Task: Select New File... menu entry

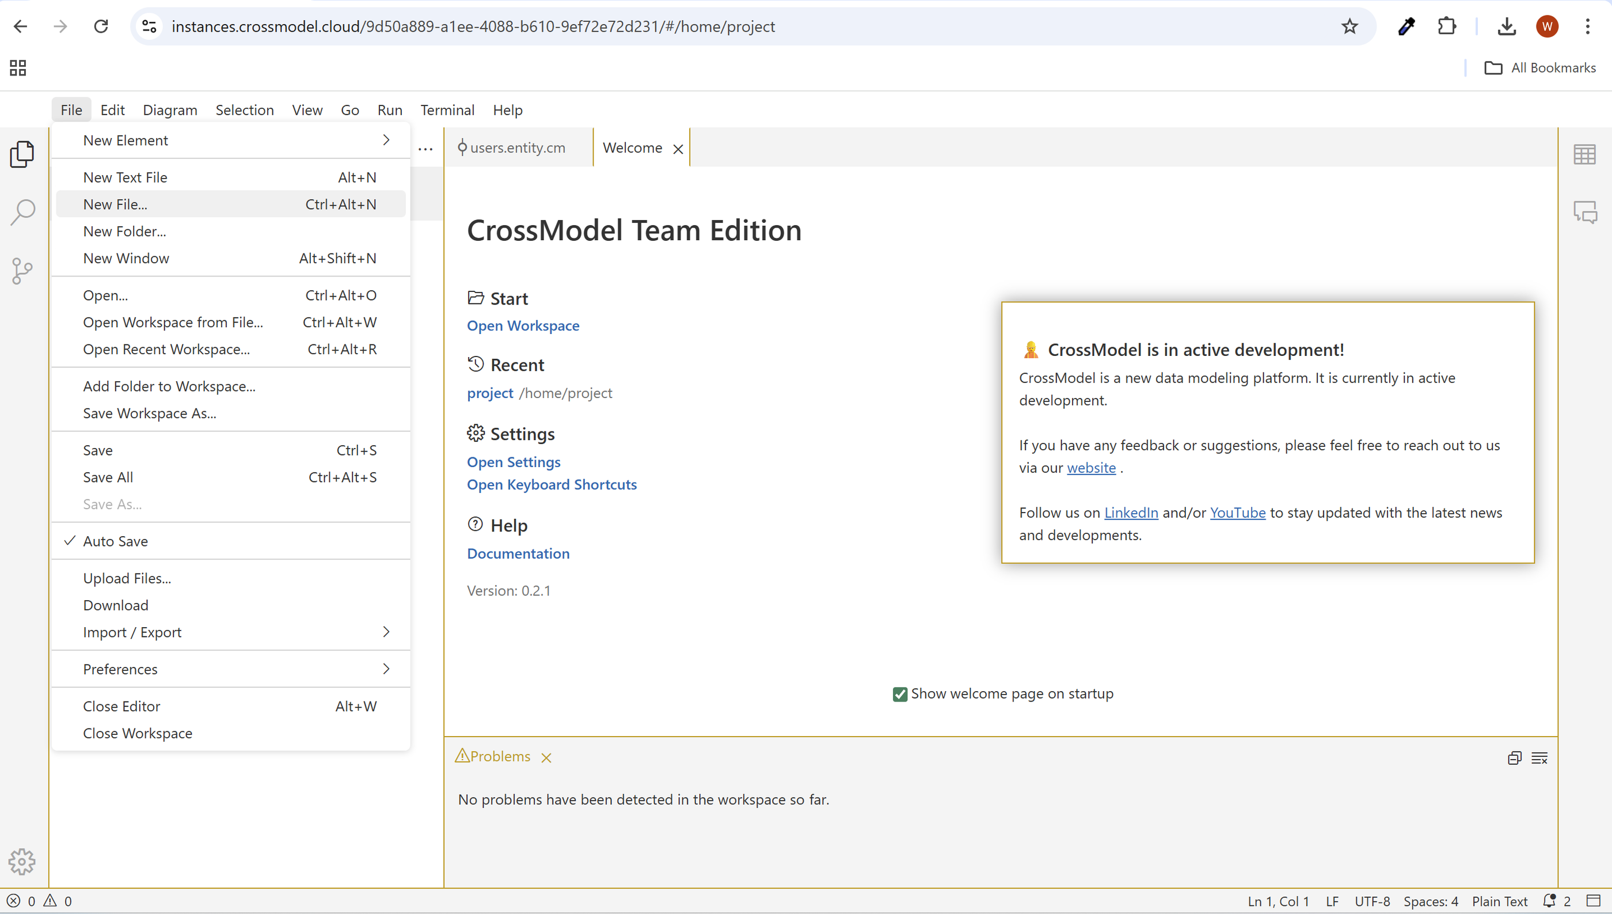Action: click(x=116, y=204)
